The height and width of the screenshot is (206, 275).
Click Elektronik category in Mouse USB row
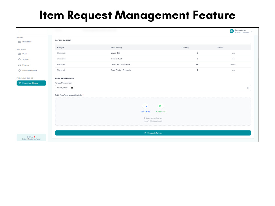61,53
